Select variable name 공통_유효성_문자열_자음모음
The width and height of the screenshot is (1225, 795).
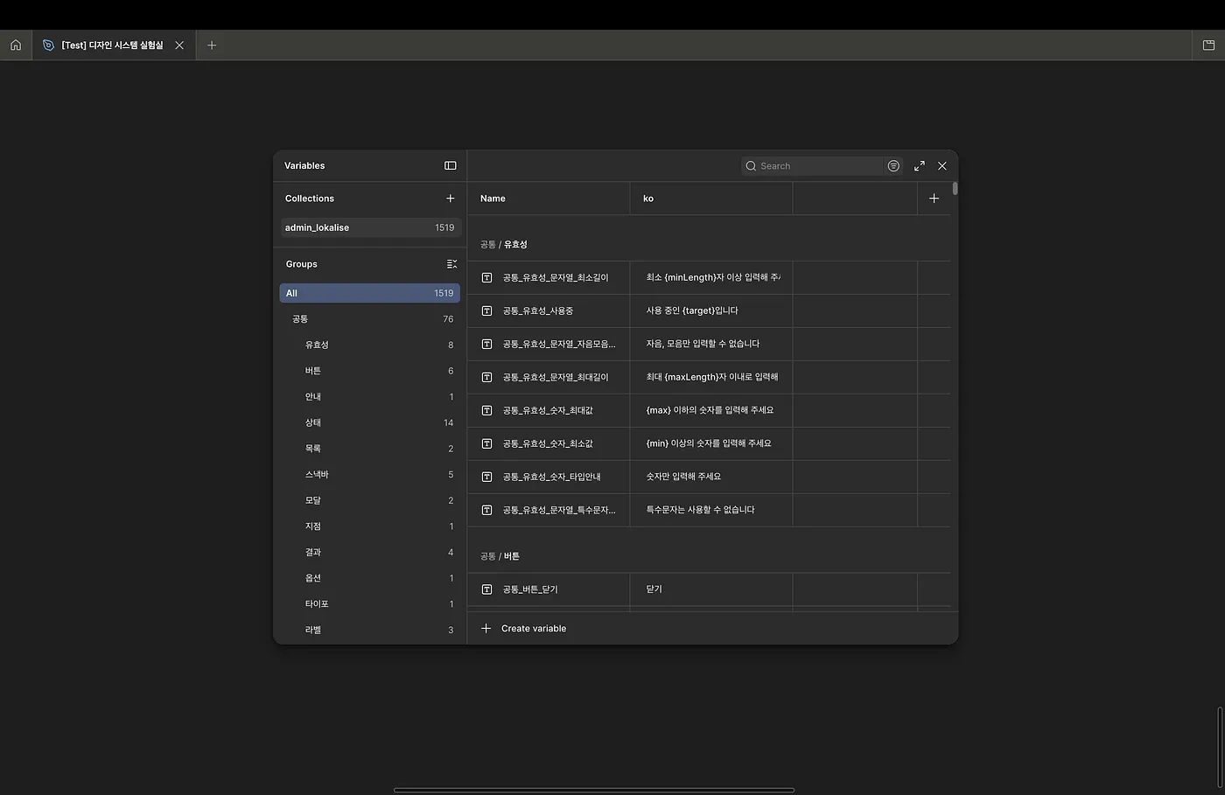click(559, 344)
